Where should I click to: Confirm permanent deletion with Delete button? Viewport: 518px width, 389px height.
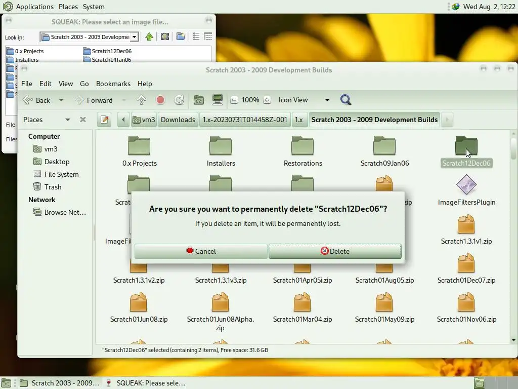click(335, 251)
